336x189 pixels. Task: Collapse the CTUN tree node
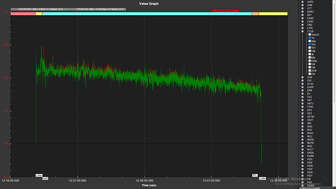tap(302, 32)
